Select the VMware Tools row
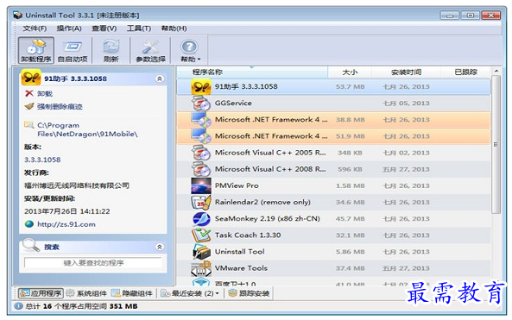This screenshot has height=320, width=512. (x=333, y=268)
